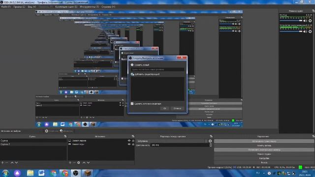Open Yandex Alice assistant in taskbar
Viewport: 315px width, 177px height.
click(17, 173)
